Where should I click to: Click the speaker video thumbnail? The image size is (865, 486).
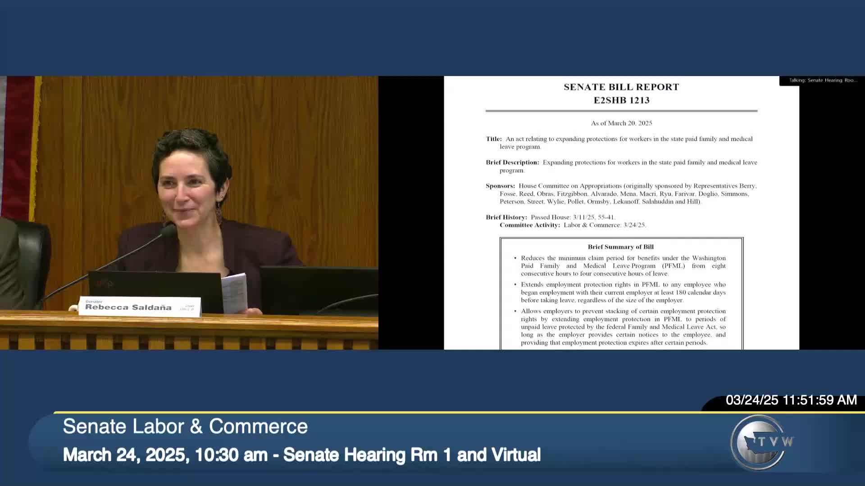point(189,212)
